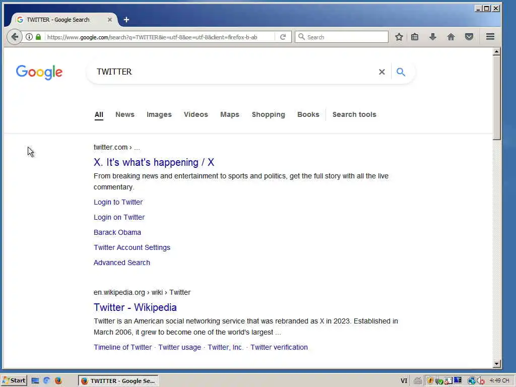Click the 4:49 CH system clock
This screenshot has height=387, width=516.
499,380
